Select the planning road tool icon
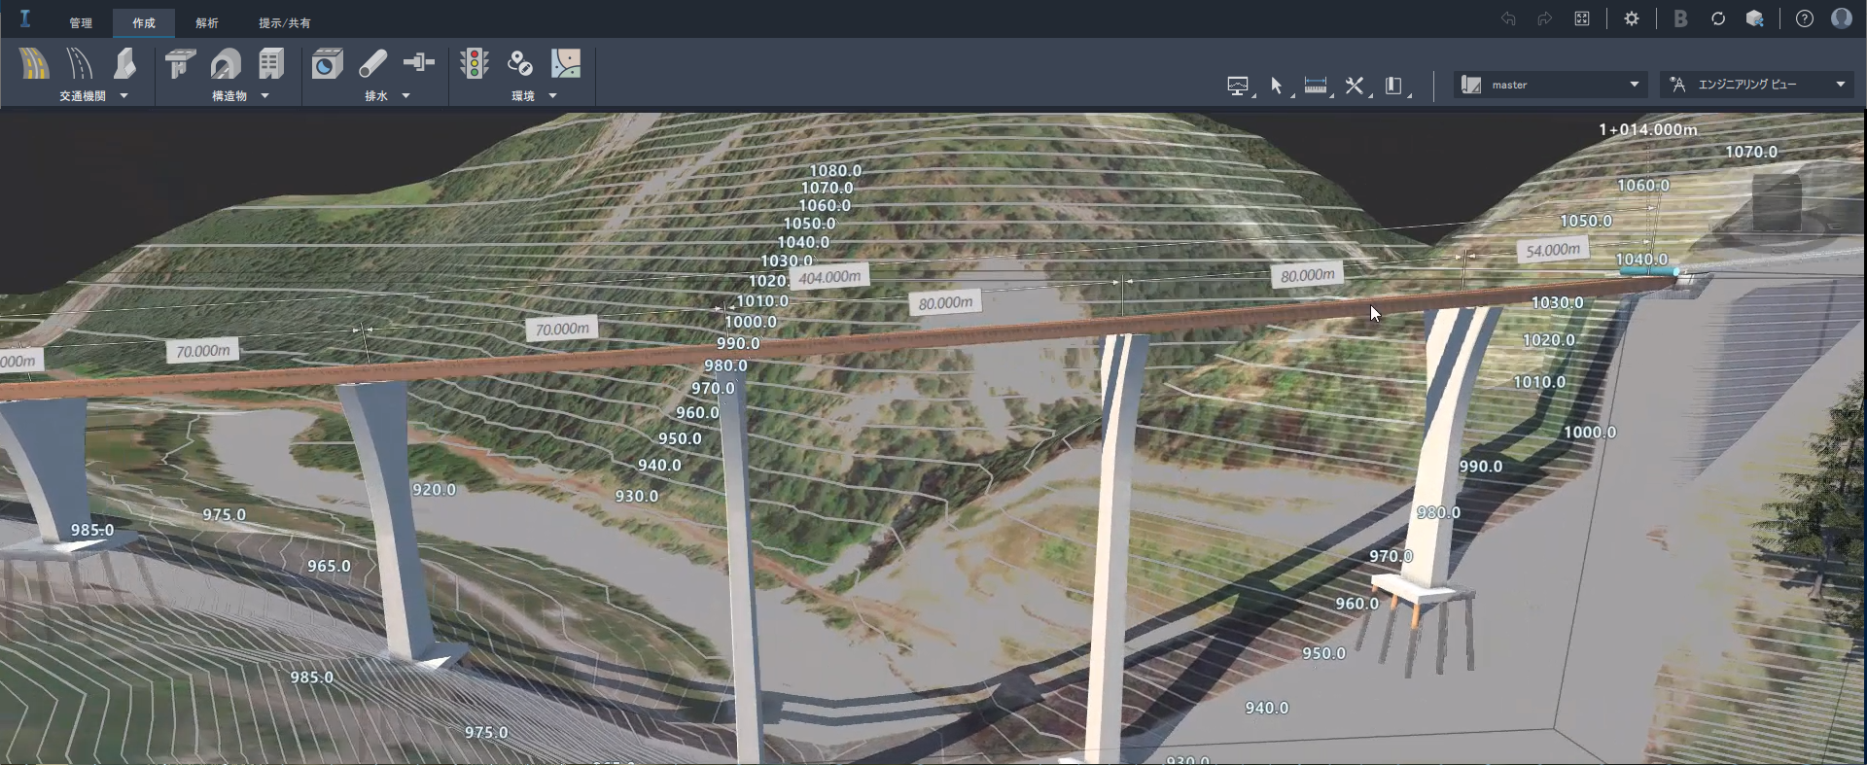The image size is (1867, 765). (x=34, y=64)
